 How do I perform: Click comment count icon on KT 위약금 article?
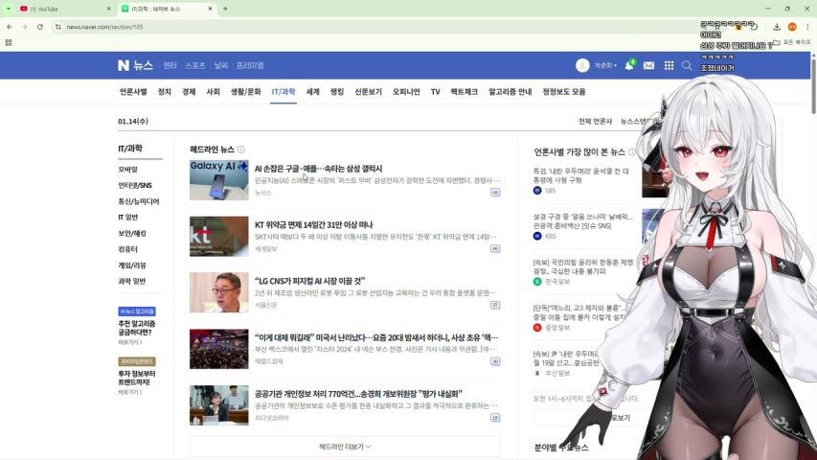coord(495,249)
